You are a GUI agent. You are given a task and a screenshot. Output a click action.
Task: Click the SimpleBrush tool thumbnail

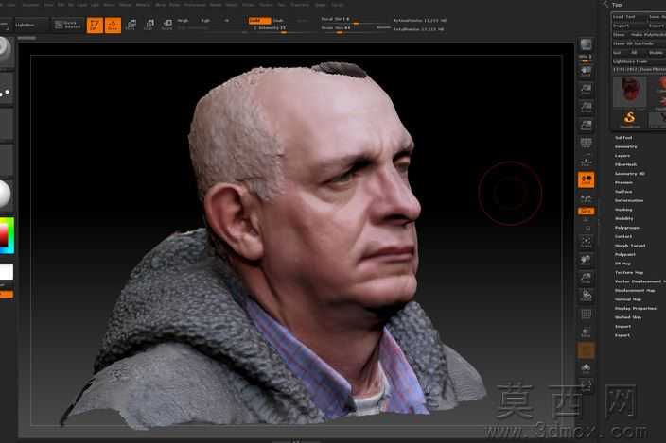coord(629,119)
